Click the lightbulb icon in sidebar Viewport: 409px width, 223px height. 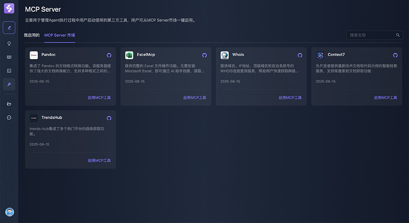pyautogui.click(x=9, y=43)
